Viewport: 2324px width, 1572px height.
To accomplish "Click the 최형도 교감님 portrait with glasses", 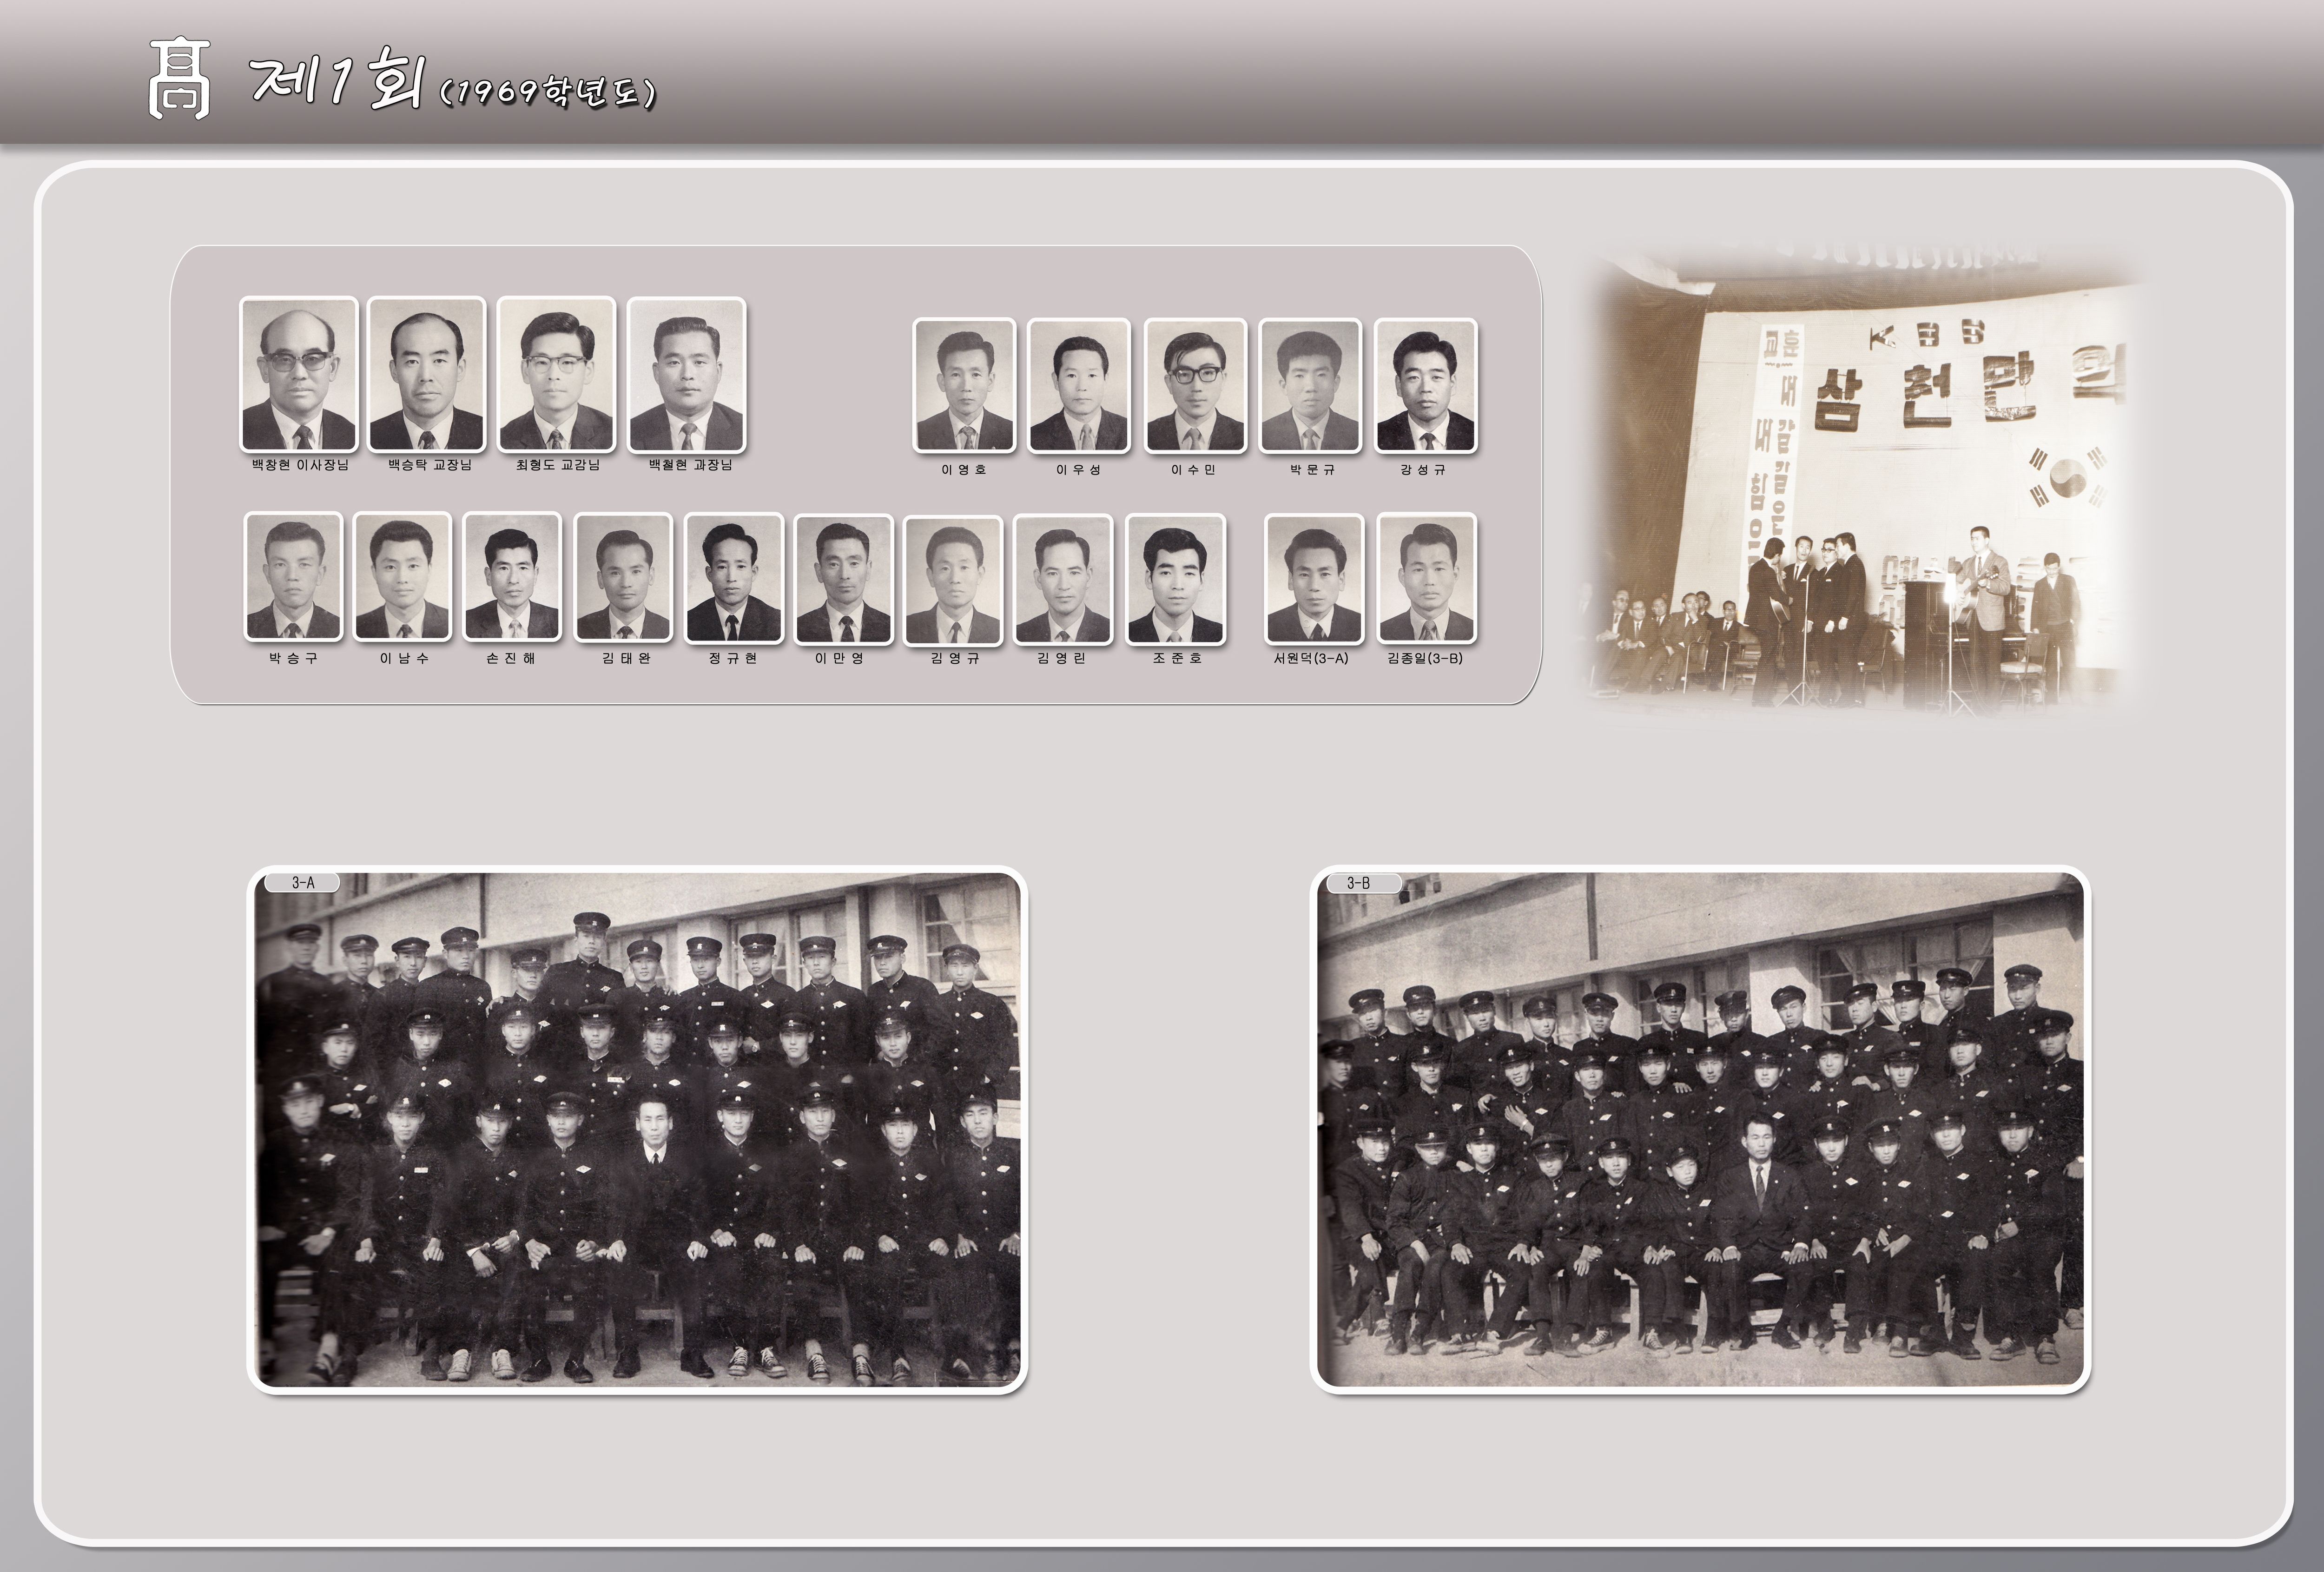I will pos(556,374).
